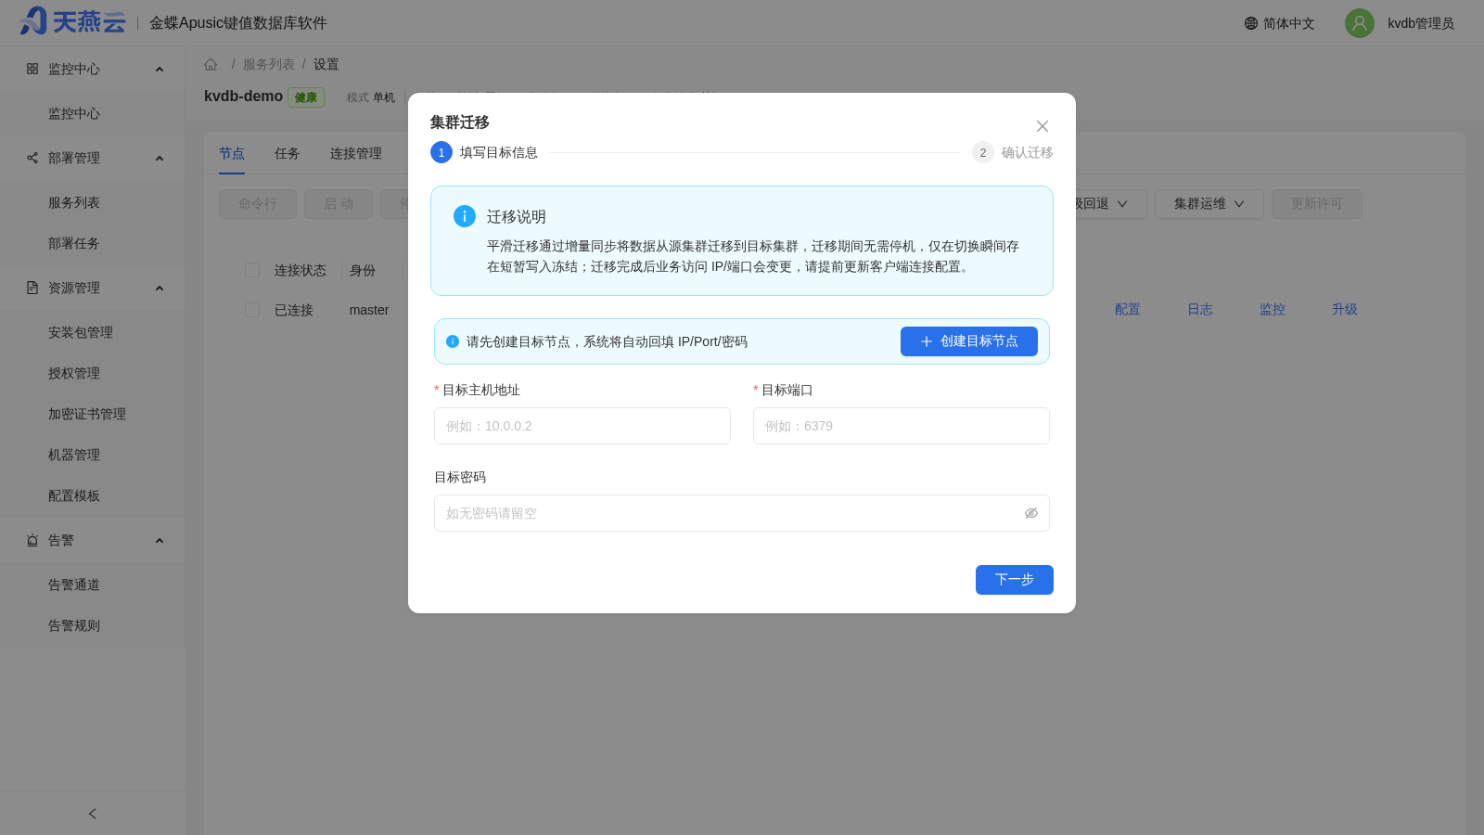
Task: Click the 监控中心 grid icon
Action: 32,69
